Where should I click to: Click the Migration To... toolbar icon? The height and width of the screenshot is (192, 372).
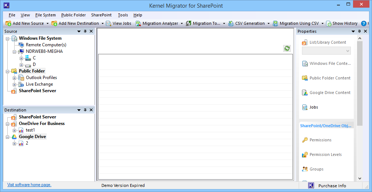click(189, 23)
